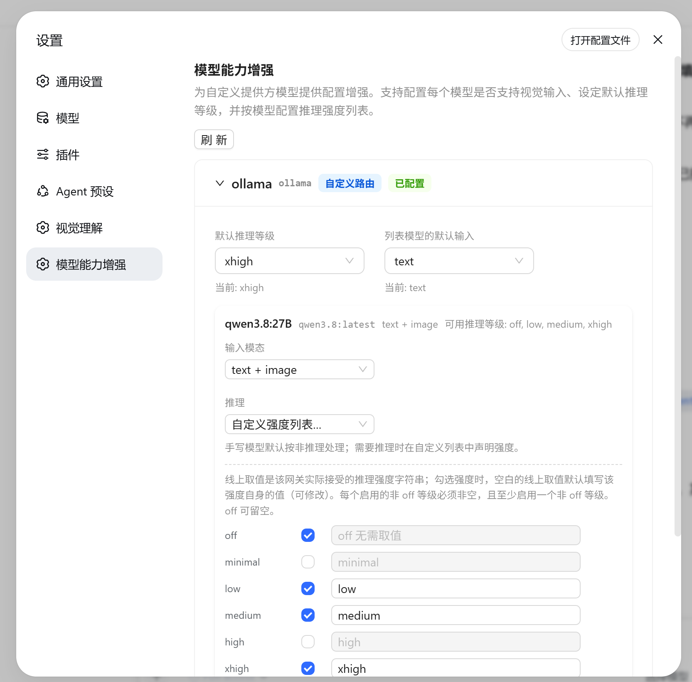
Task: Click the medium value input field
Action: pos(456,615)
